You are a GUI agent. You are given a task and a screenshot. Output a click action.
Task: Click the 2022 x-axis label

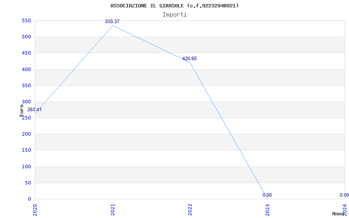pyautogui.click(x=190, y=210)
